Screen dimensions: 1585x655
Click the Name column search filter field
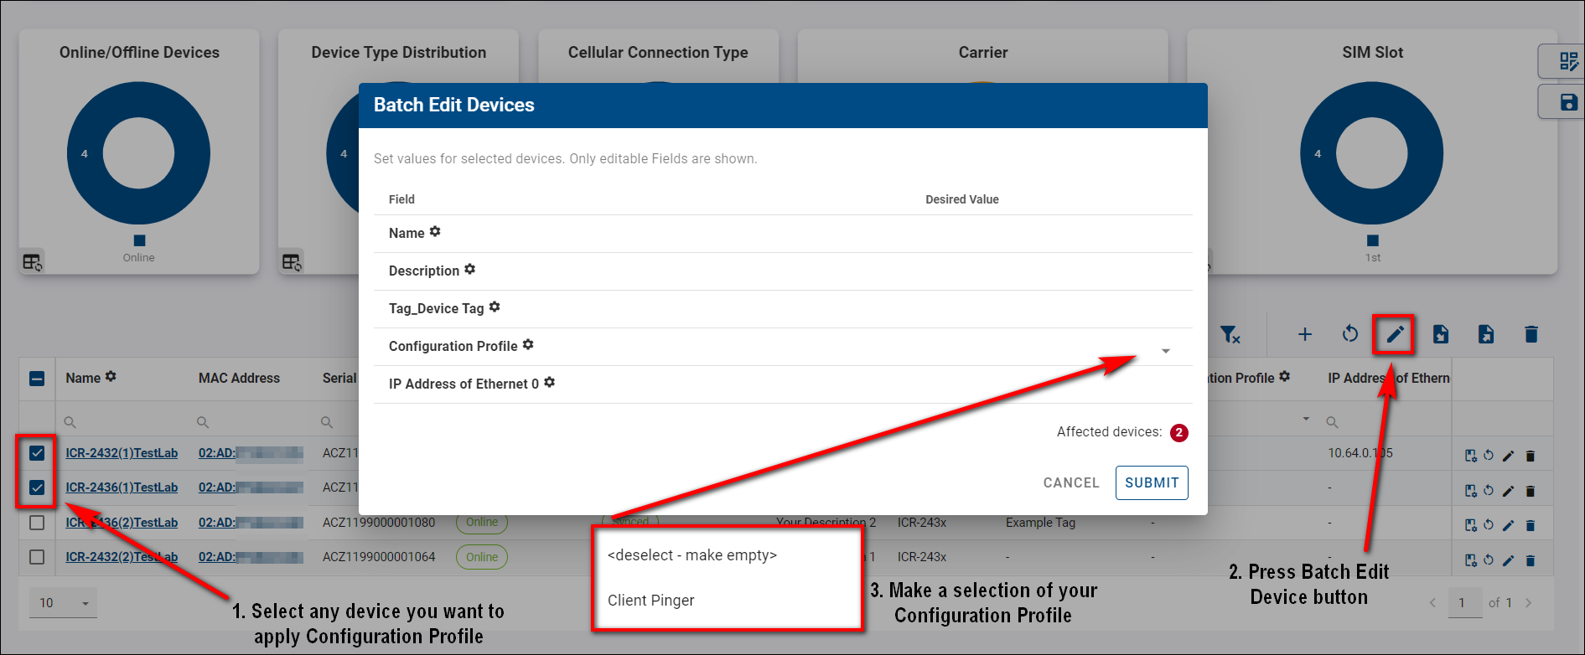point(122,422)
